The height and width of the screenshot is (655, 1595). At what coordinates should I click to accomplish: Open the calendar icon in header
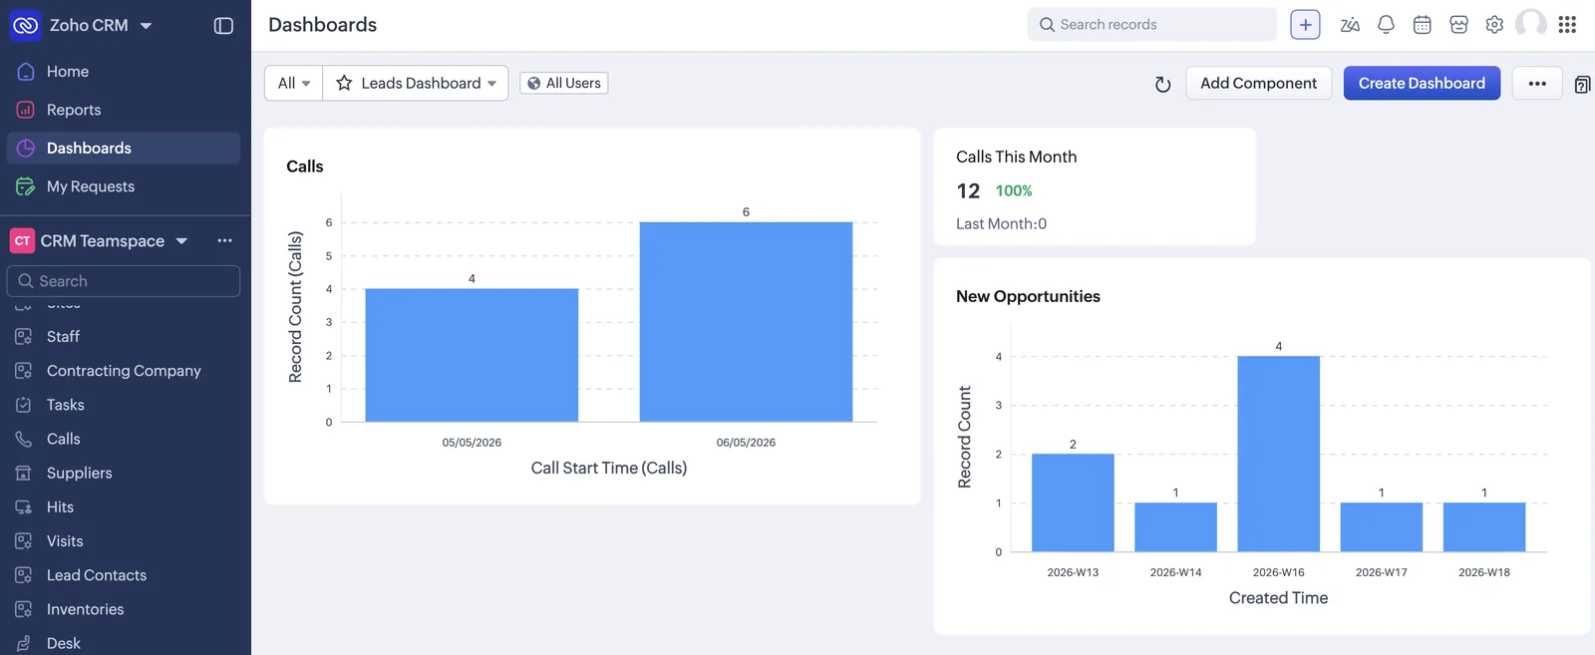tap(1423, 25)
